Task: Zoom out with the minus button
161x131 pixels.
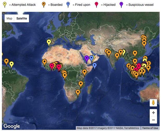Action: point(153,120)
